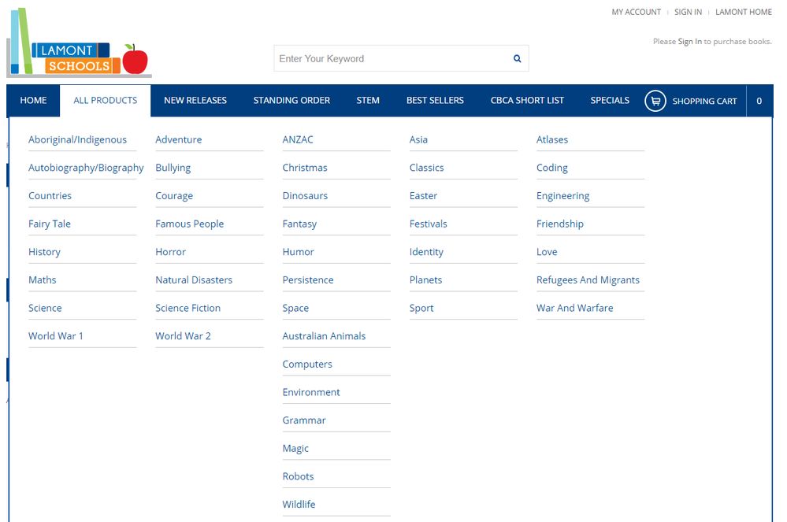Open the My Account link

click(x=636, y=12)
